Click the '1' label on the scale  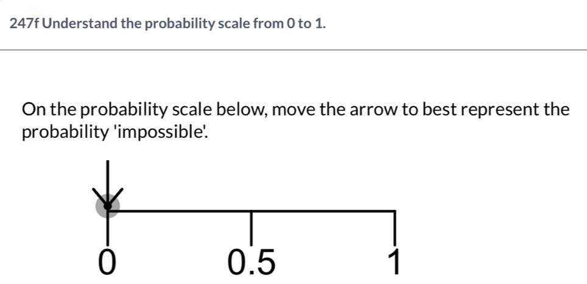tap(395, 262)
